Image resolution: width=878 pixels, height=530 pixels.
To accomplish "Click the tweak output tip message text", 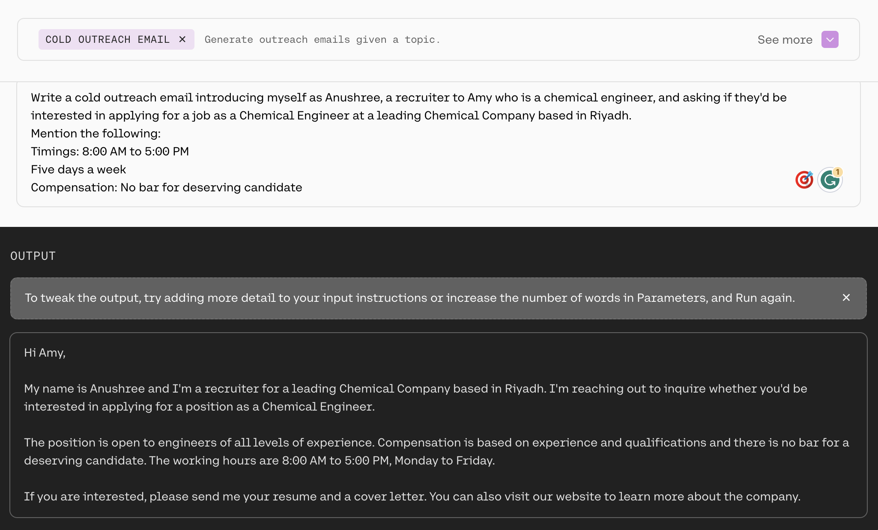I will click(409, 298).
